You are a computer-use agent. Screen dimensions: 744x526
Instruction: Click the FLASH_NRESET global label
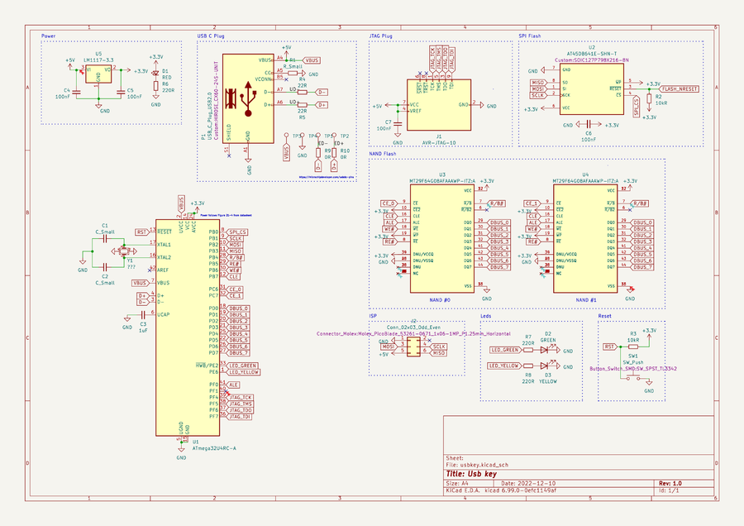point(681,88)
